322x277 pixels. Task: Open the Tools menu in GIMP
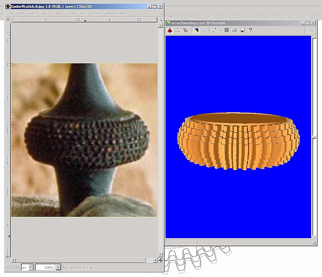95,13
